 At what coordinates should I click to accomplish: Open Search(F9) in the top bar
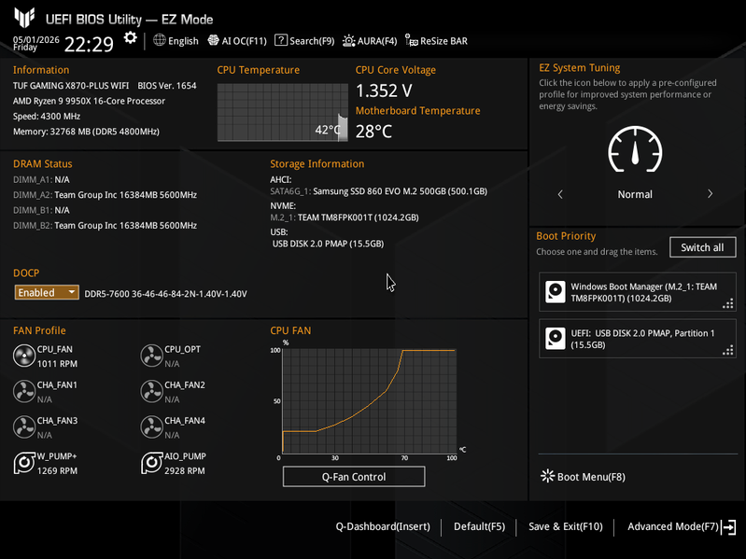pos(304,41)
